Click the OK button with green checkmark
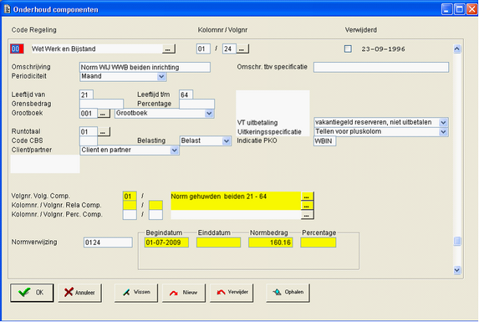This screenshot has width=479, height=322. (x=32, y=293)
